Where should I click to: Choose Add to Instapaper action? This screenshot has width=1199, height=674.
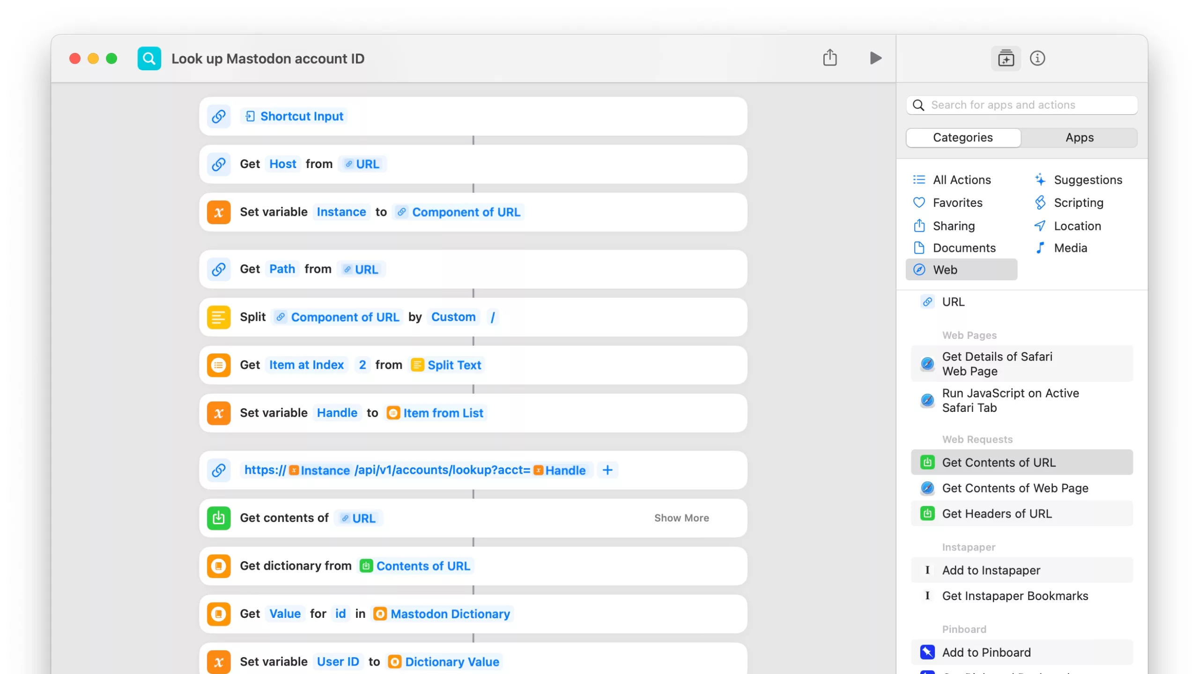(1021, 571)
